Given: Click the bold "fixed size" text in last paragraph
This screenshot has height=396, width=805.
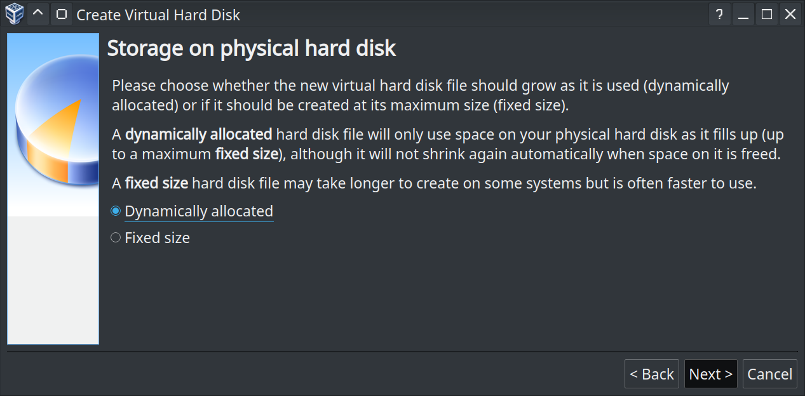Looking at the screenshot, I should (x=156, y=183).
